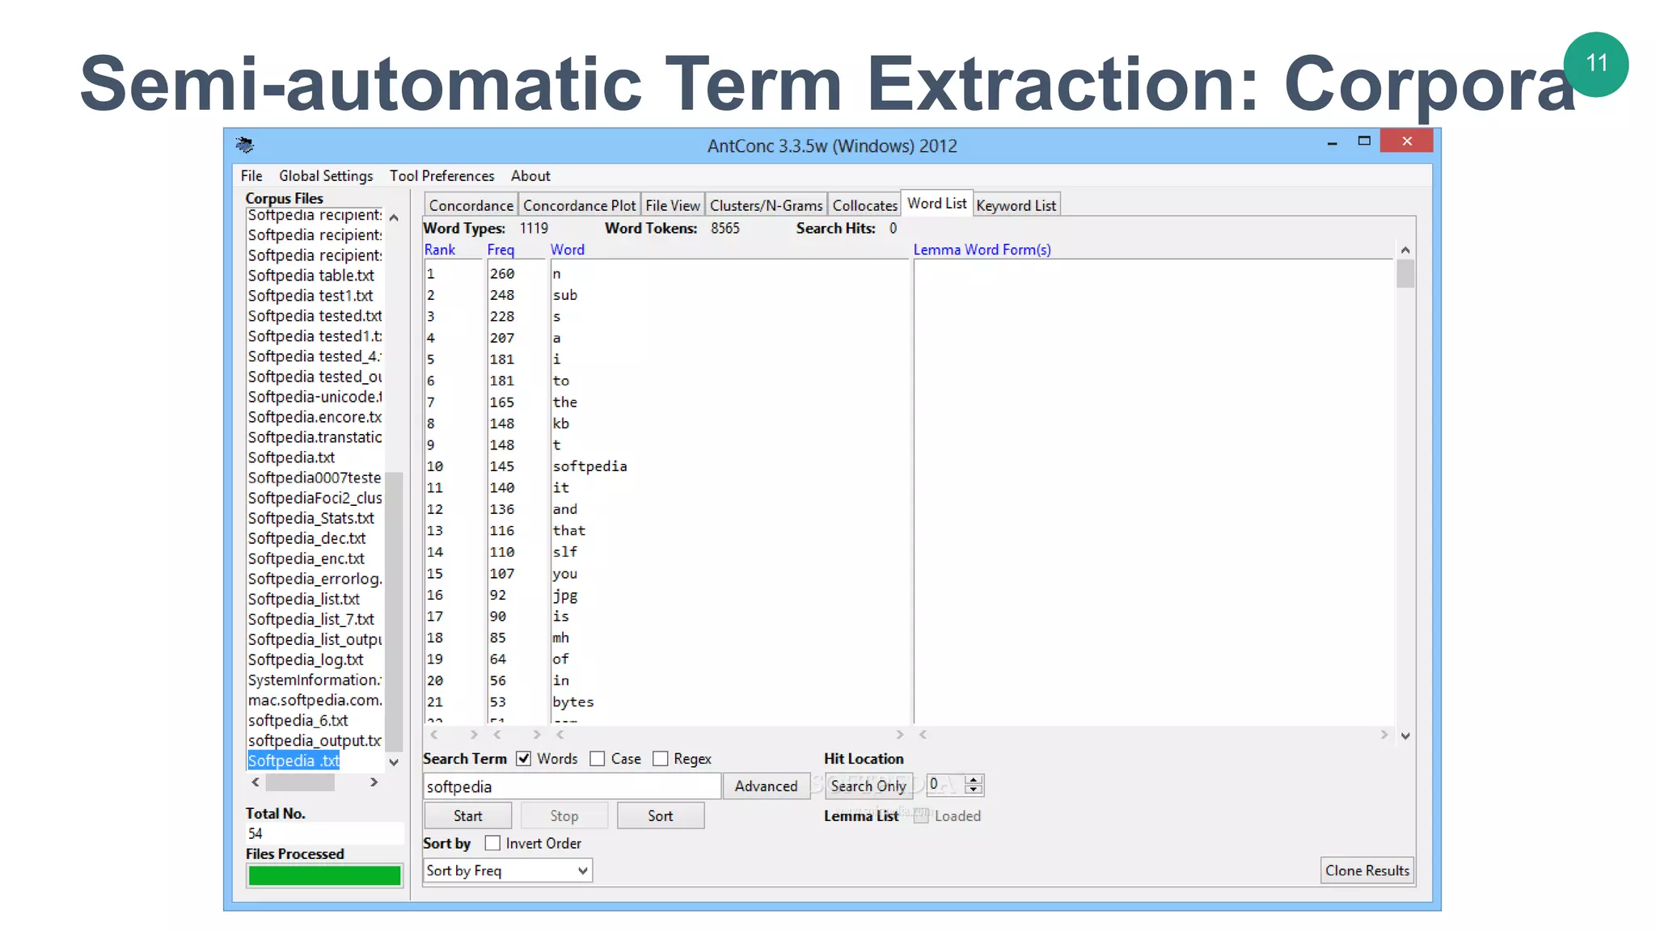Select Softpedia_enc.txt corpus file
The image size is (1656, 931).
[306, 558]
